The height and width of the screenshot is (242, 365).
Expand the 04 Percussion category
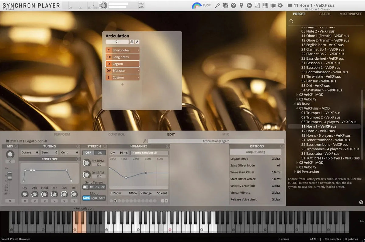pyautogui.click(x=294, y=172)
